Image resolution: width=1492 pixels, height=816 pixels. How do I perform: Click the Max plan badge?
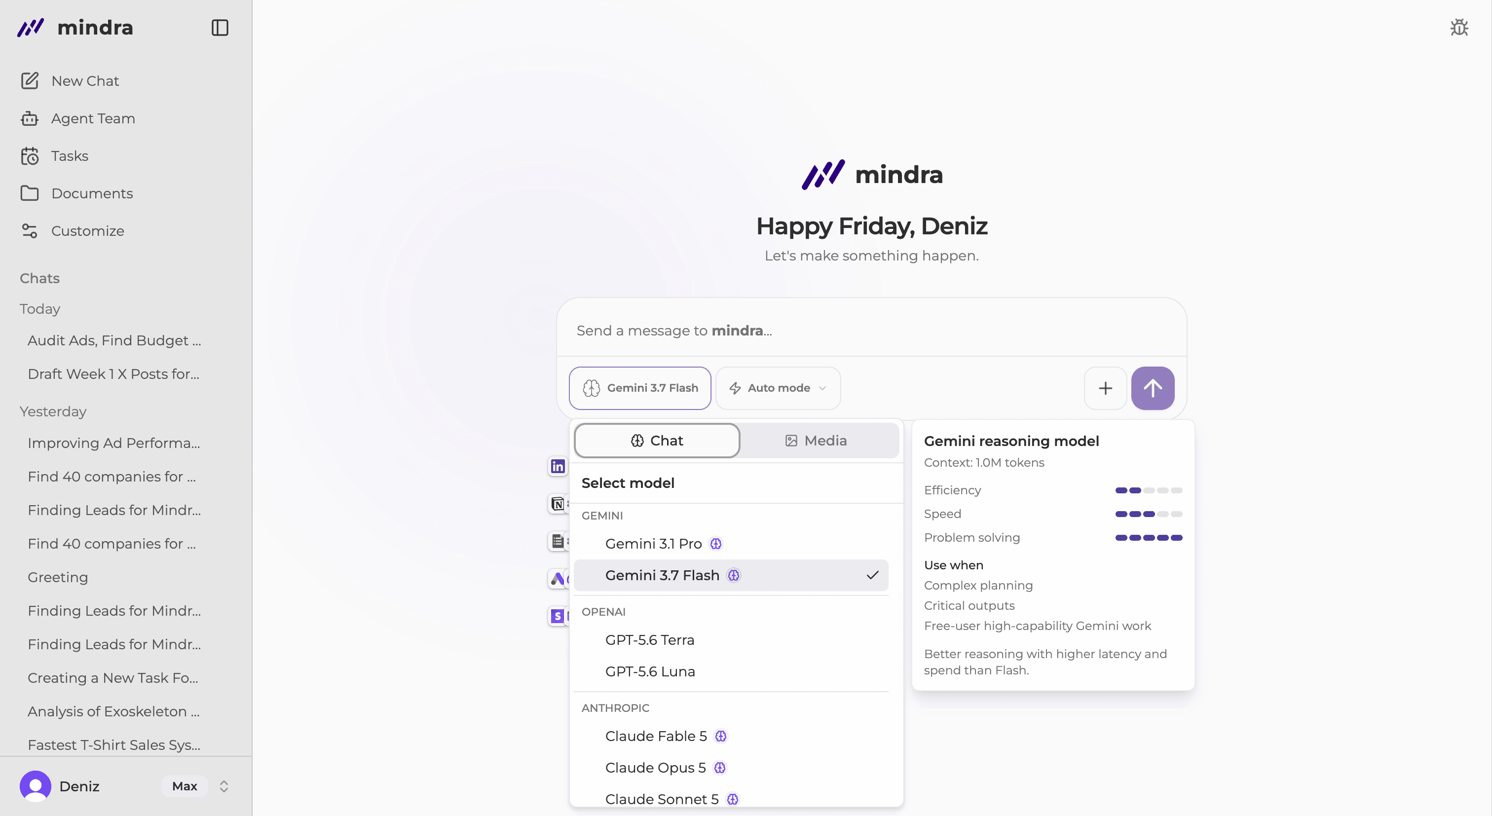pos(184,786)
